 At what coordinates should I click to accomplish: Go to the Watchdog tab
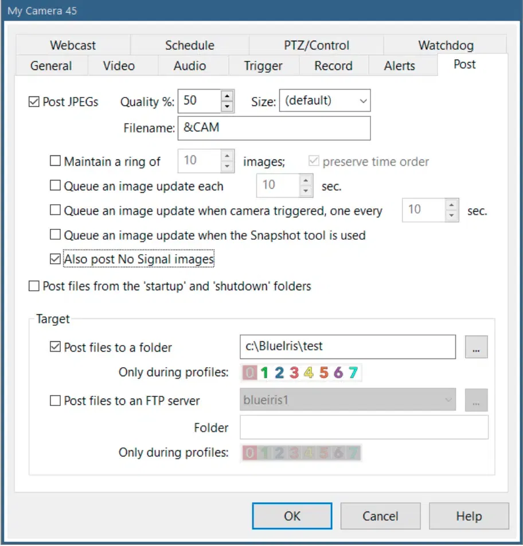446,45
